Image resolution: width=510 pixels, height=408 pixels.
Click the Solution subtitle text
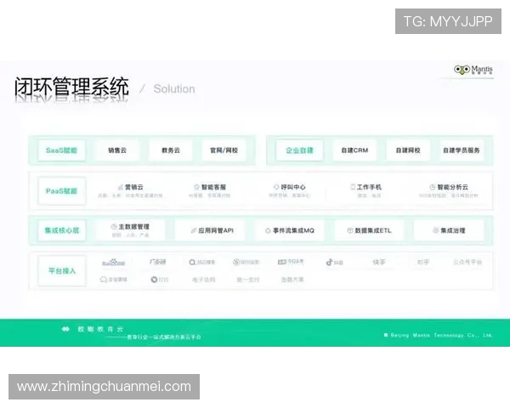[x=174, y=88]
